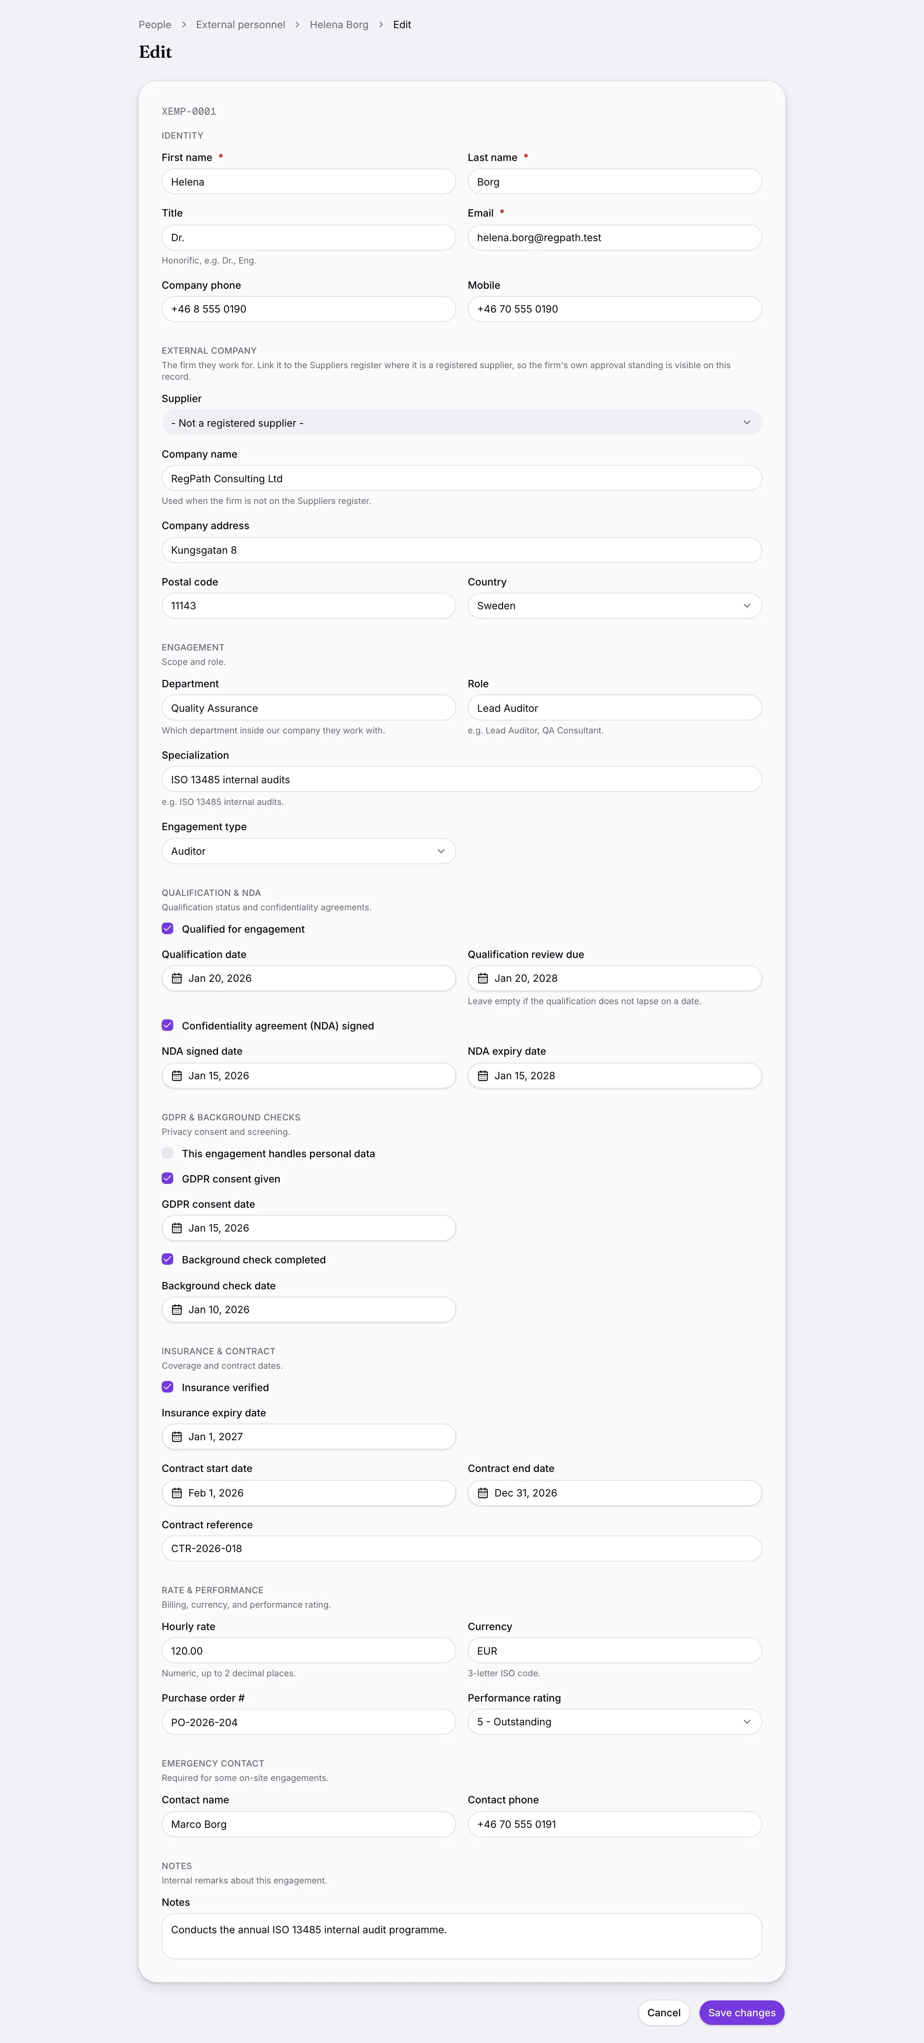Open calendar icon in GDPR consent date field
Viewport: 924px width, 2043px height.
click(x=177, y=1228)
